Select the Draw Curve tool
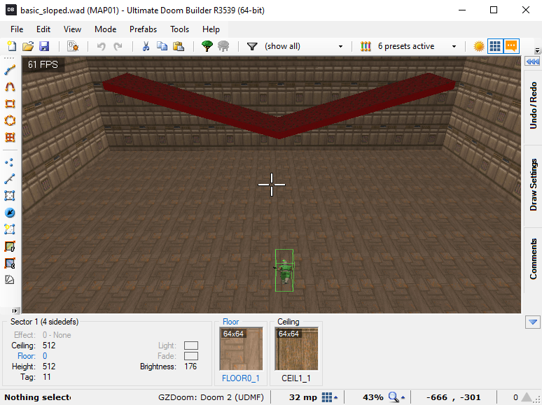Screen dimensions: 542x405 10,87
